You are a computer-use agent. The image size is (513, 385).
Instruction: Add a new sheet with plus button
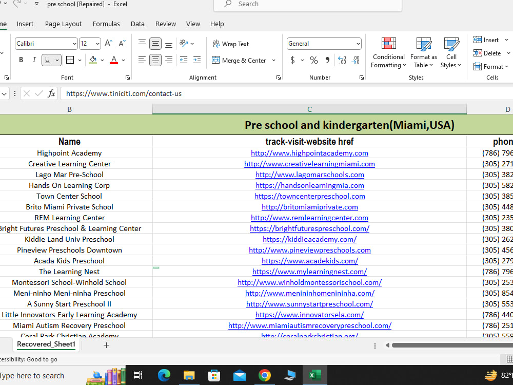pyautogui.click(x=106, y=345)
